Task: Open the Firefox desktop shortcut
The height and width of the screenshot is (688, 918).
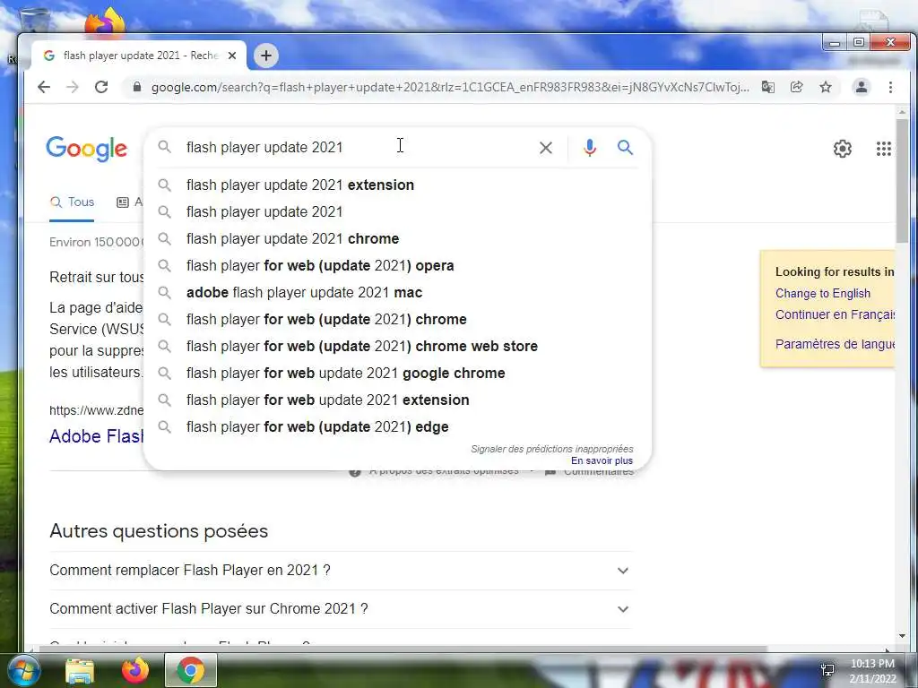Action: 105,21
